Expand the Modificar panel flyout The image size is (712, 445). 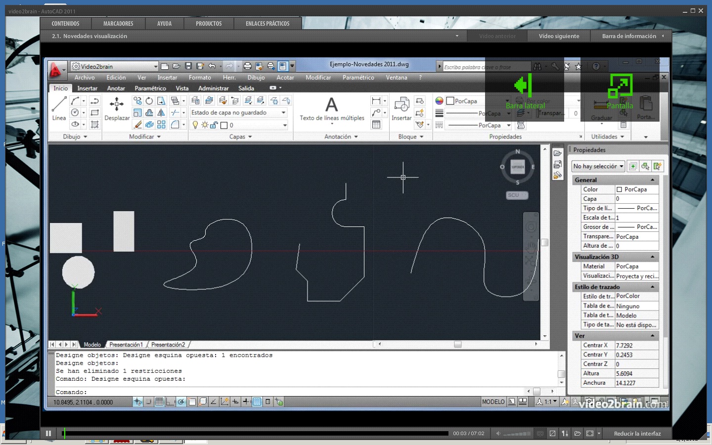(x=144, y=136)
